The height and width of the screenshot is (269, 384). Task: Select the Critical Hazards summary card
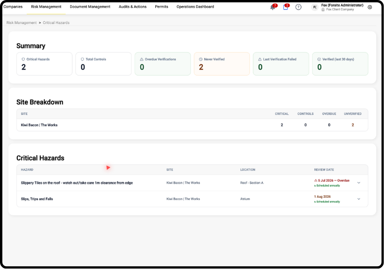(x=44, y=64)
